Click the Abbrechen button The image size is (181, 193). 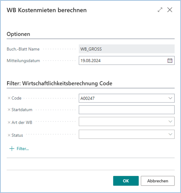158,181
